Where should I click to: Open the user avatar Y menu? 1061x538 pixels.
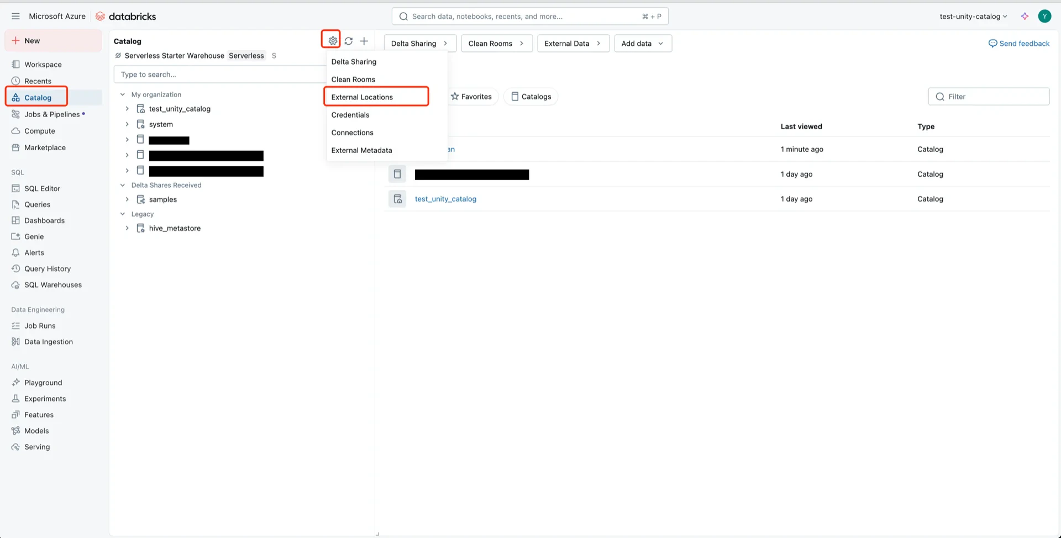pos(1044,16)
